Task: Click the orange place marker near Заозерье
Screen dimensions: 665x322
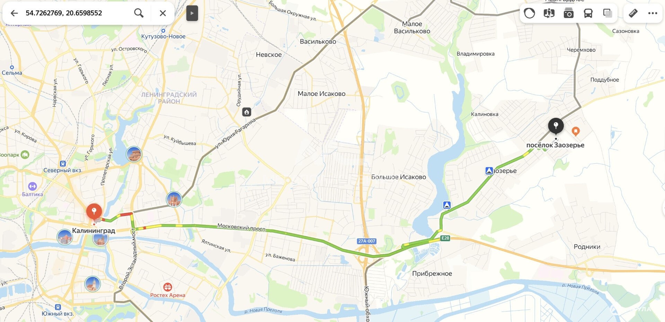Action: [x=576, y=131]
